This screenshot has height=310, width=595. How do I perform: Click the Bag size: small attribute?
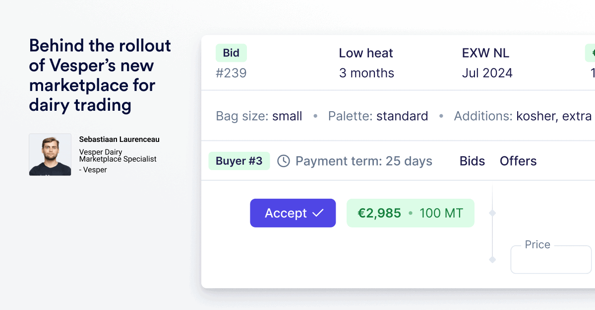pyautogui.click(x=259, y=116)
